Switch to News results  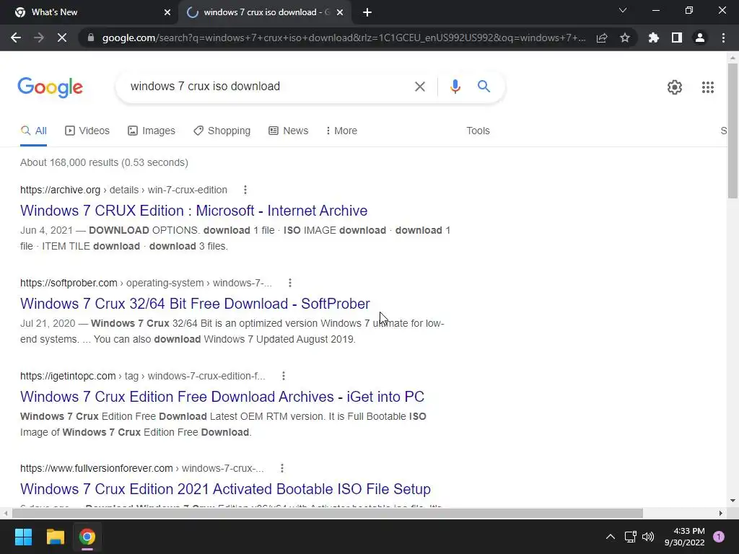(x=289, y=131)
